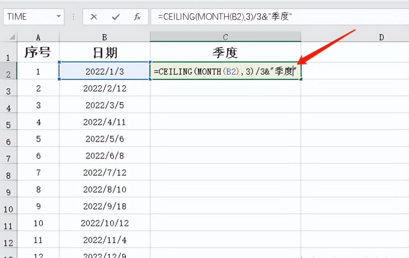Select row 1 header
The image size is (409, 258).
coord(8,53)
